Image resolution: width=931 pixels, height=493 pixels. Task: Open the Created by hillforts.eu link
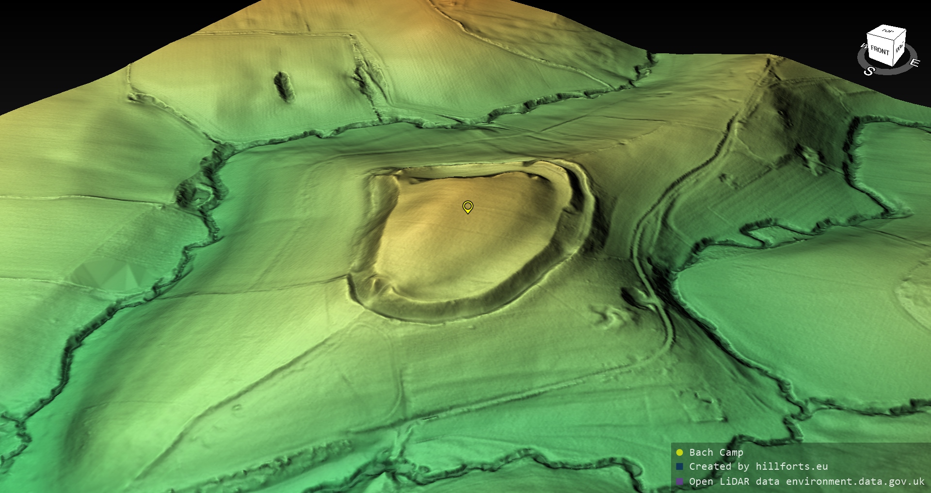(758, 467)
